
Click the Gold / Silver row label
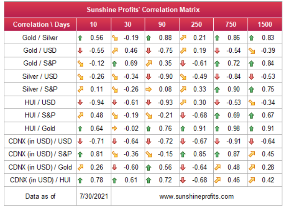pos(40,38)
